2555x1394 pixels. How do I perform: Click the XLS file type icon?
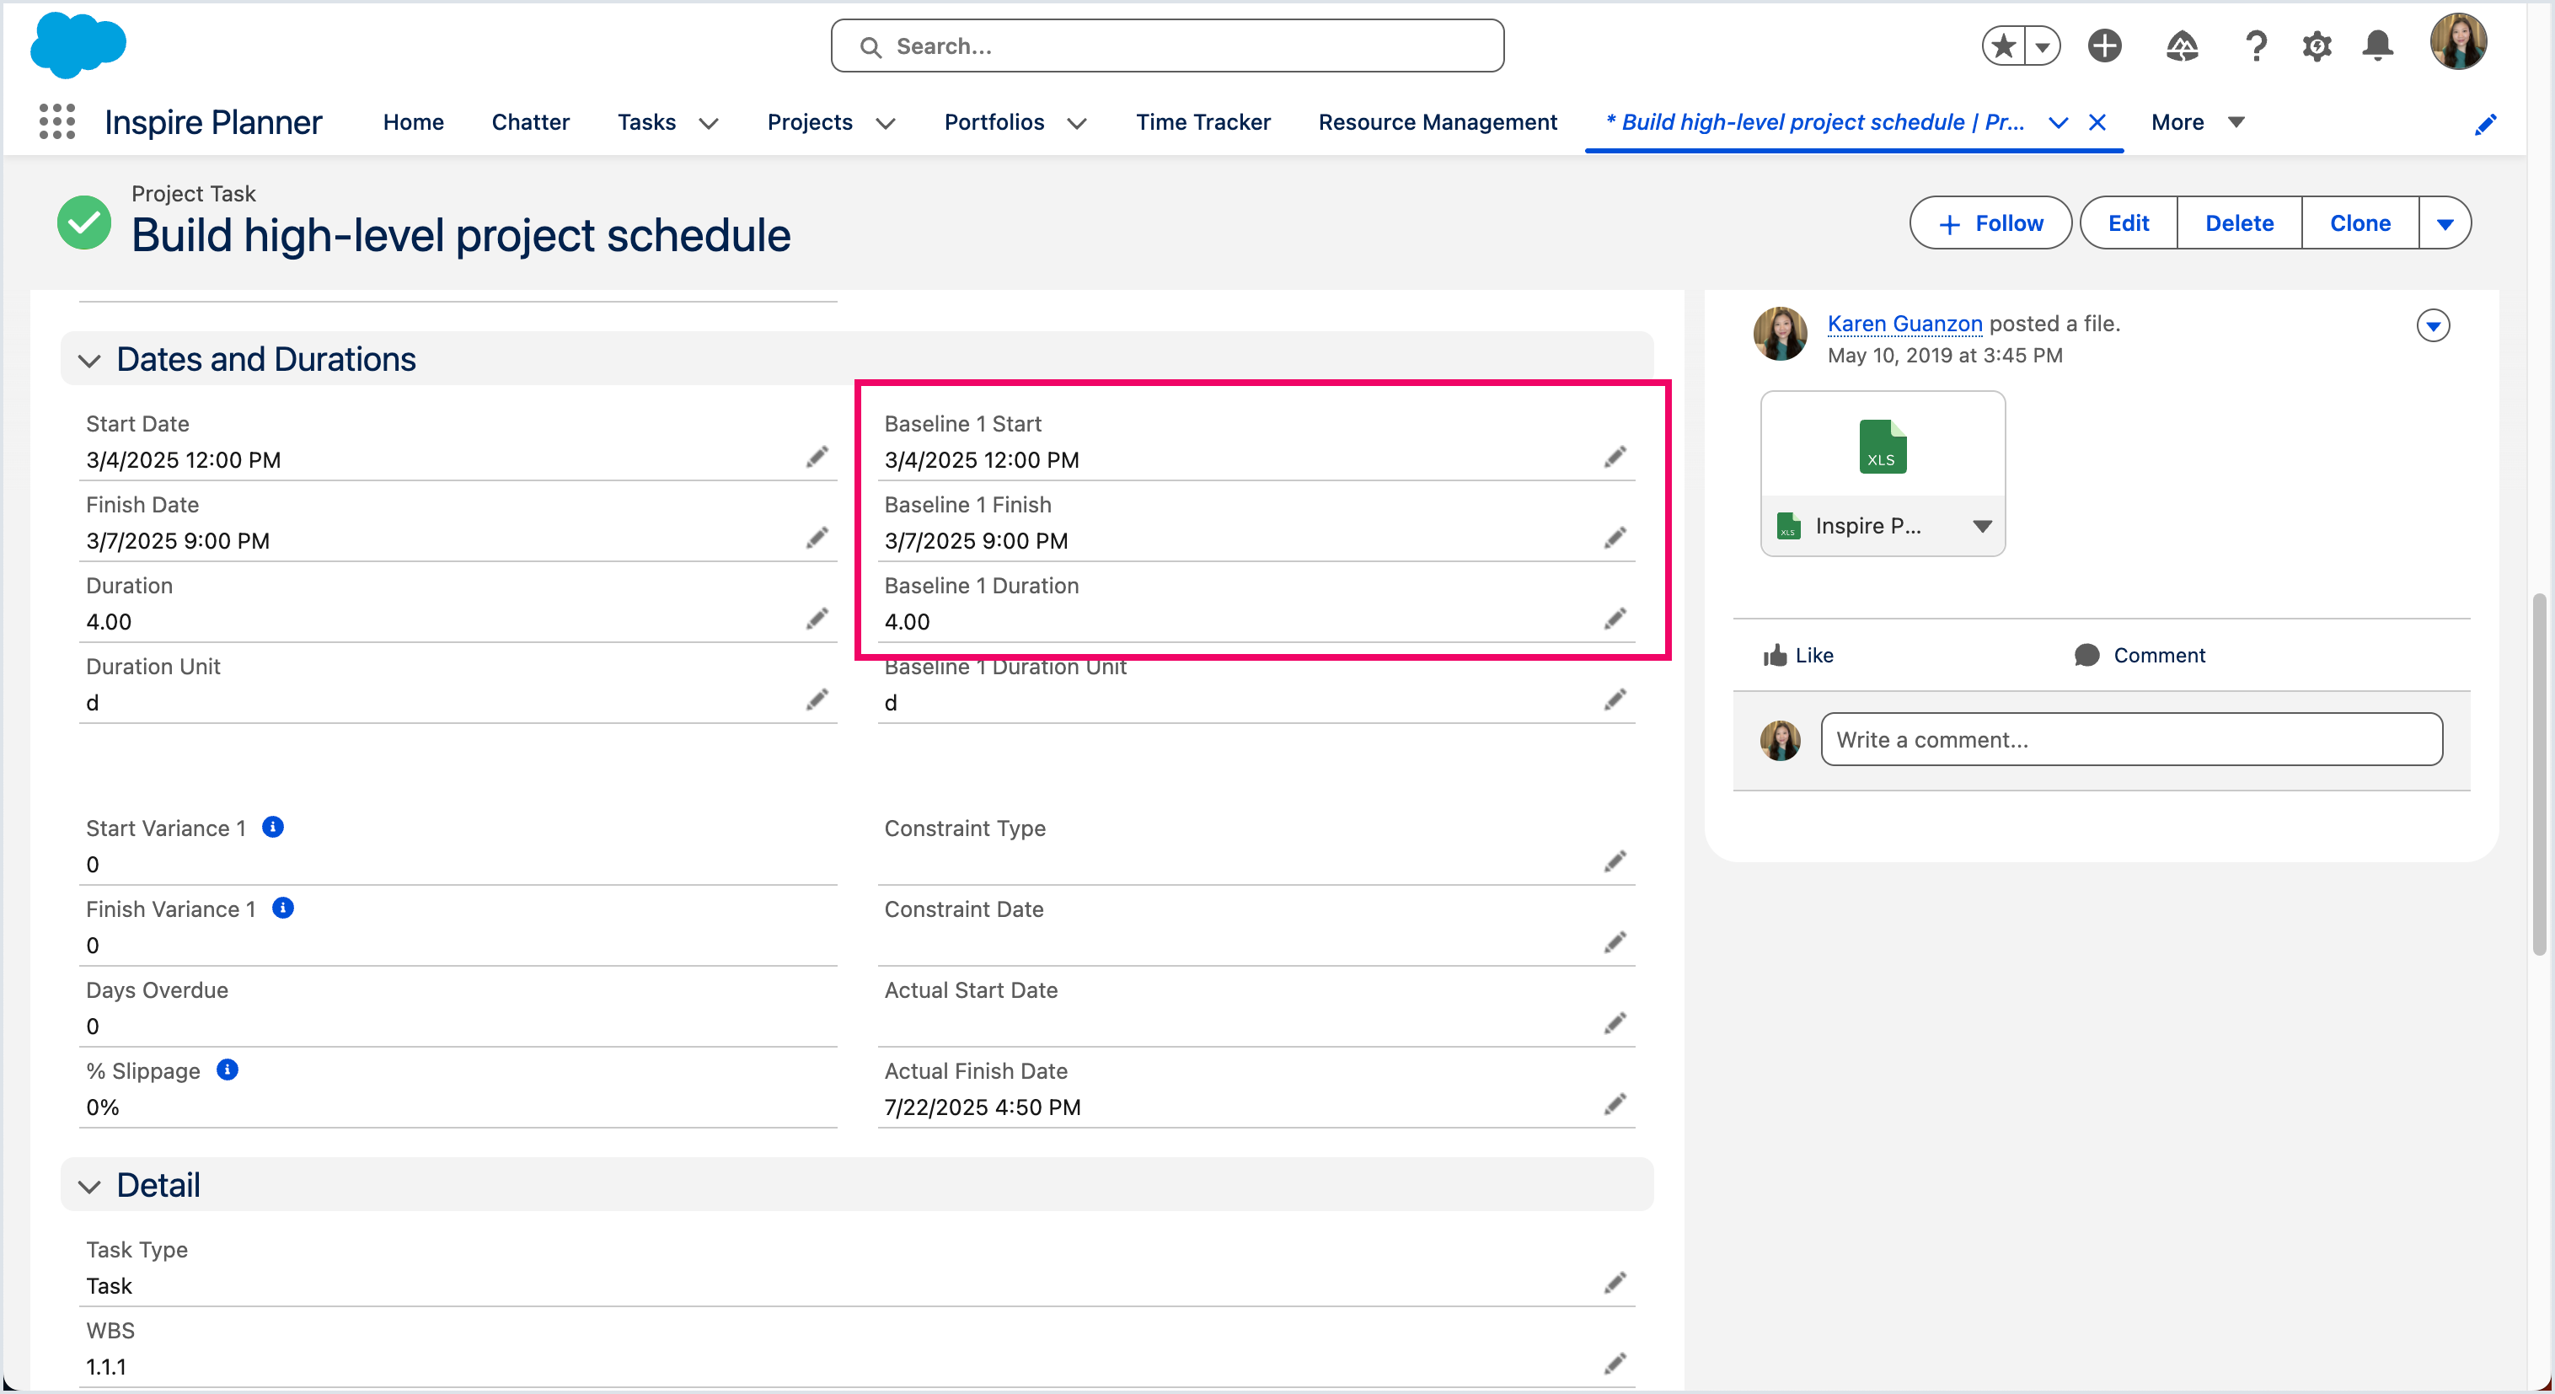(1882, 447)
